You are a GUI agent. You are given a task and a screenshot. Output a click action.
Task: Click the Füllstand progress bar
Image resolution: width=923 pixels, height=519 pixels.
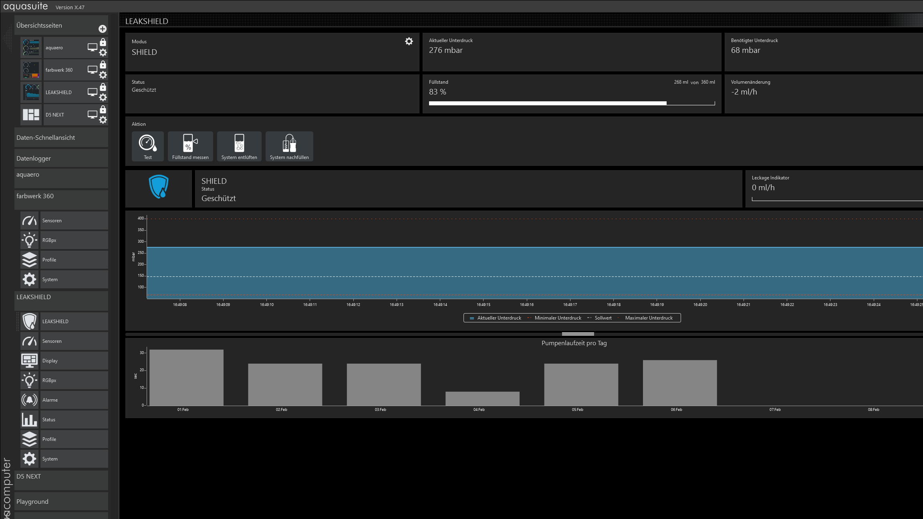coord(571,103)
